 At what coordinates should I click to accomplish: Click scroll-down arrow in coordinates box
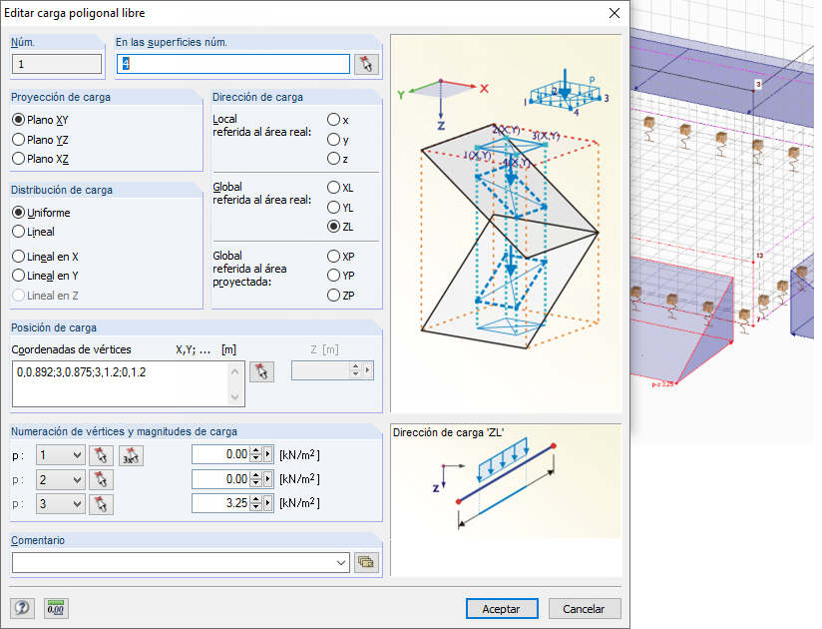click(x=234, y=396)
